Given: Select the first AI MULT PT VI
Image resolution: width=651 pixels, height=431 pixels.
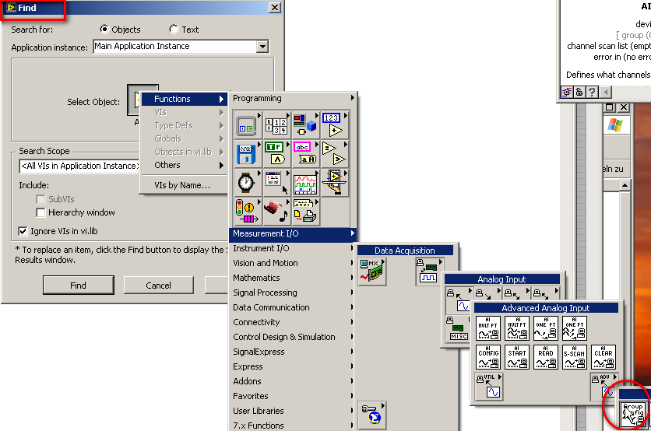Looking at the screenshot, I should pyautogui.click(x=488, y=328).
